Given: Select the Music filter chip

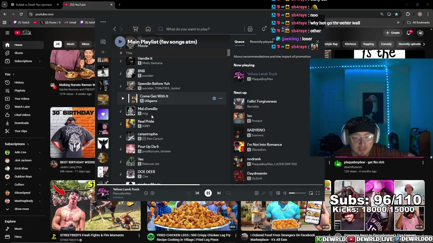Looking at the screenshot, I should 70,44.
